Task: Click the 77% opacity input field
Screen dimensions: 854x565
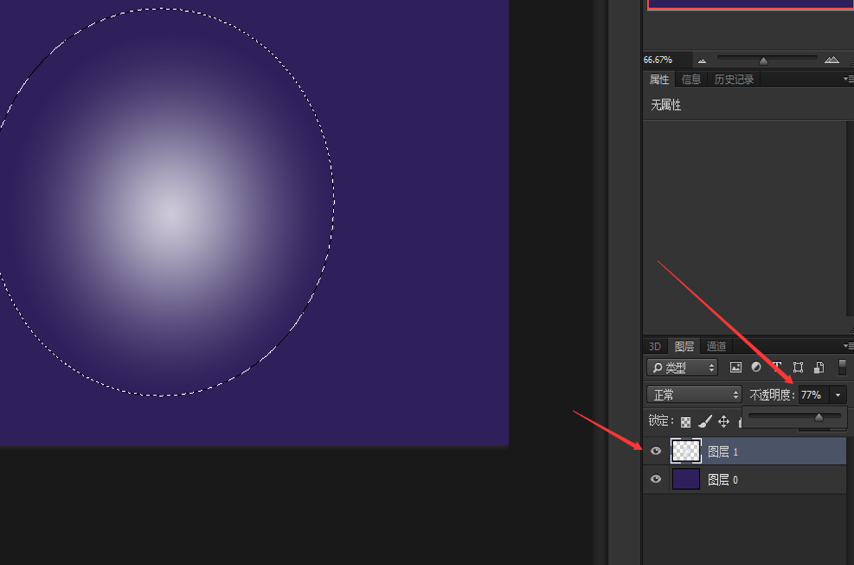Action: (x=814, y=395)
